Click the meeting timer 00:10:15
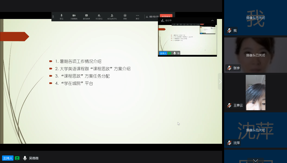Screen dimensions: 287x163 [154, 17]
